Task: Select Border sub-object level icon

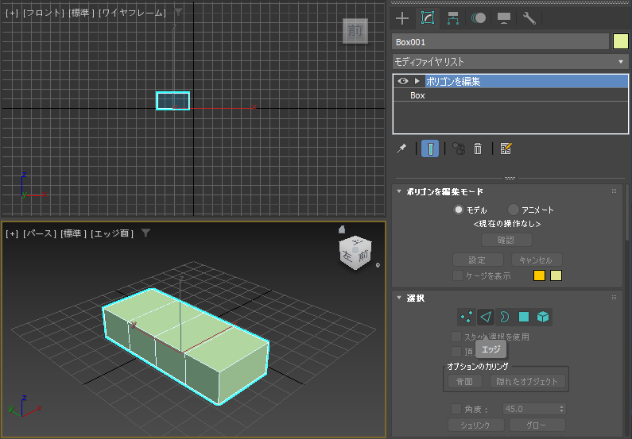Action: 505,317
